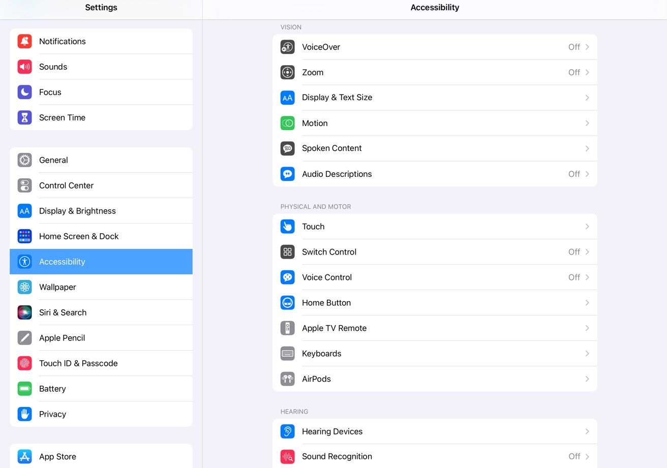The width and height of the screenshot is (667, 468).
Task: Open Spoken Content settings
Action: pyautogui.click(x=435, y=148)
